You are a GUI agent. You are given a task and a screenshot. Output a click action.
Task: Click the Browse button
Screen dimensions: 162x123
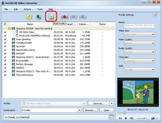coord(90,110)
